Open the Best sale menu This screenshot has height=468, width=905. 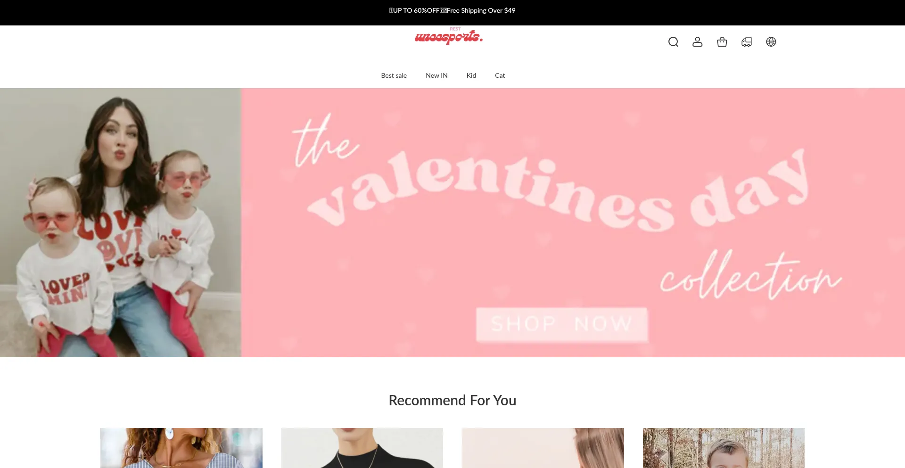tap(394, 75)
